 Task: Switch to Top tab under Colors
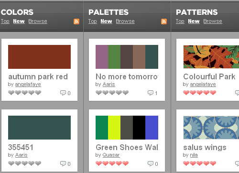[5, 21]
